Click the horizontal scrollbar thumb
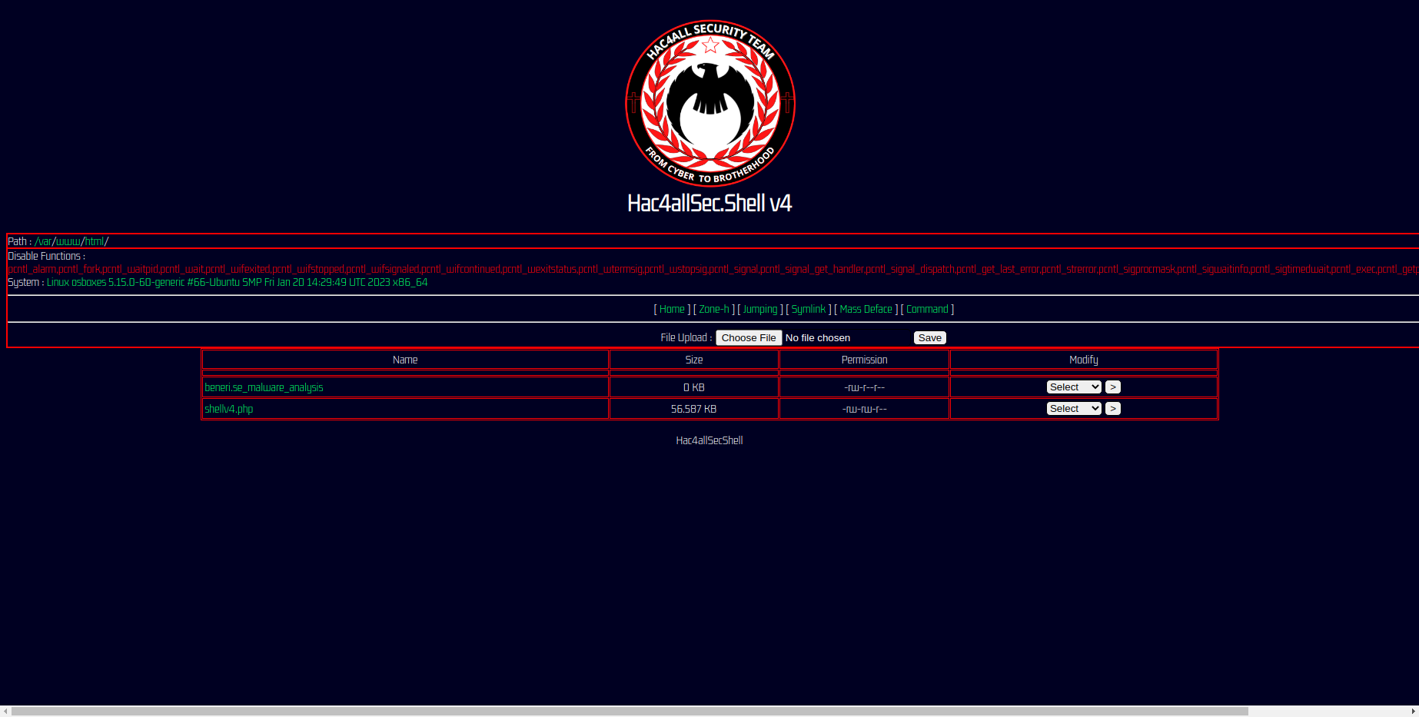The width and height of the screenshot is (1419, 717). [x=630, y=711]
